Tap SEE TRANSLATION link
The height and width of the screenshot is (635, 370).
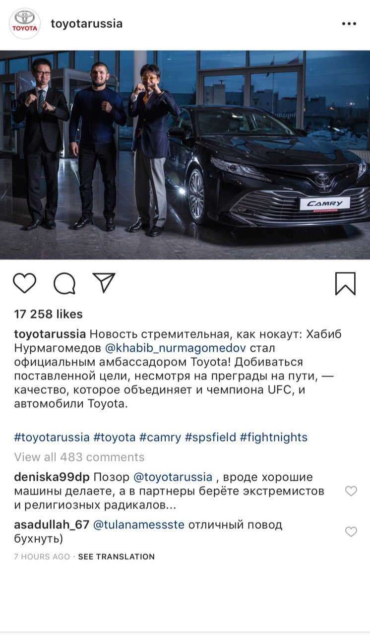tap(116, 557)
